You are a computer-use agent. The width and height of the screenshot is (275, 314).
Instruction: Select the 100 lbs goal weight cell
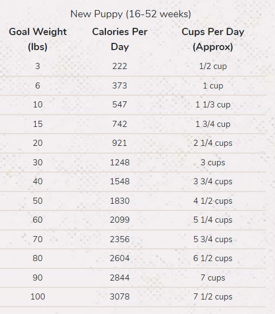coord(38,297)
